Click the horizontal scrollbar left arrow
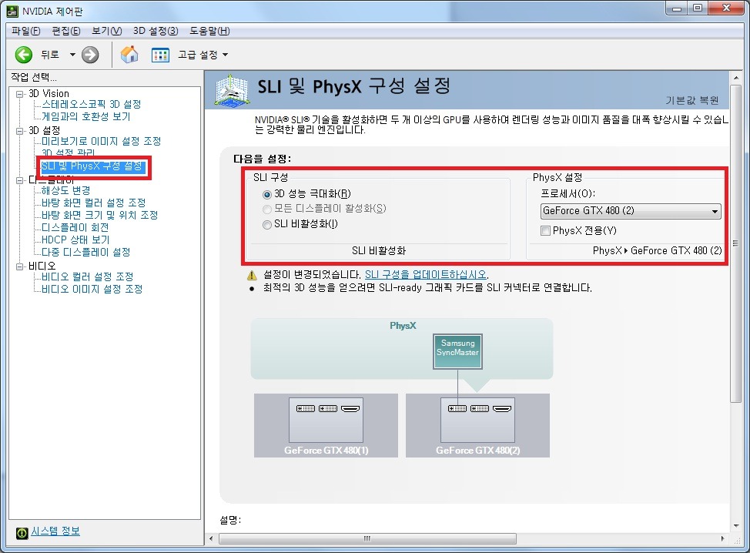750x553 pixels. 211,538
